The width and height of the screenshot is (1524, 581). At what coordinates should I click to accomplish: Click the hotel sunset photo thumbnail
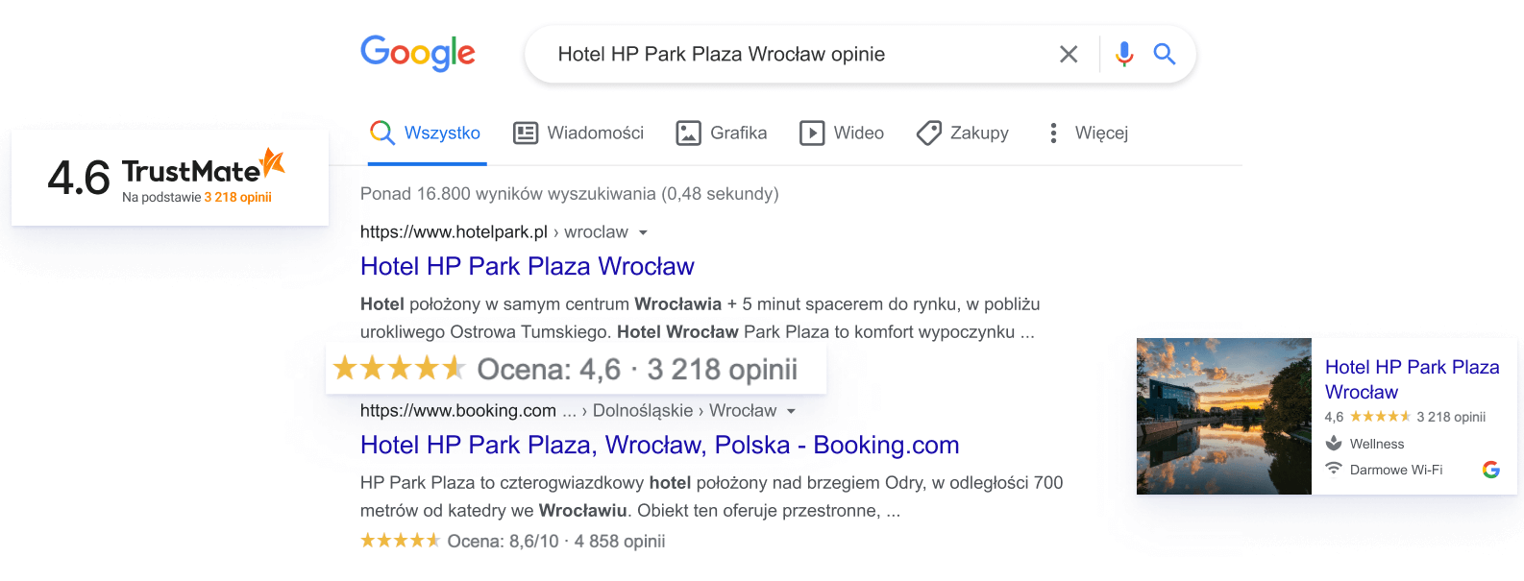coord(1223,416)
